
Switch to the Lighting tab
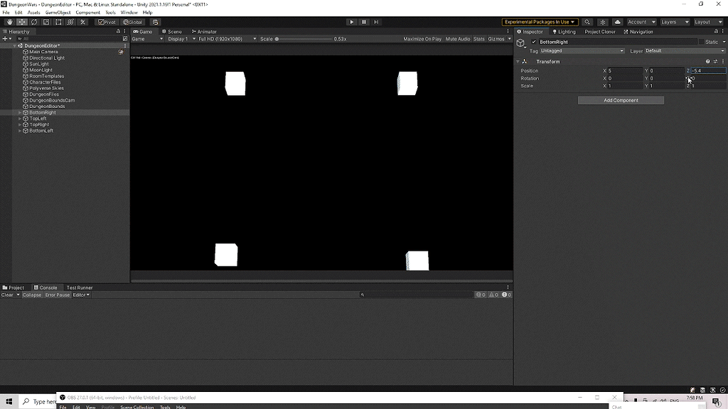(564, 31)
